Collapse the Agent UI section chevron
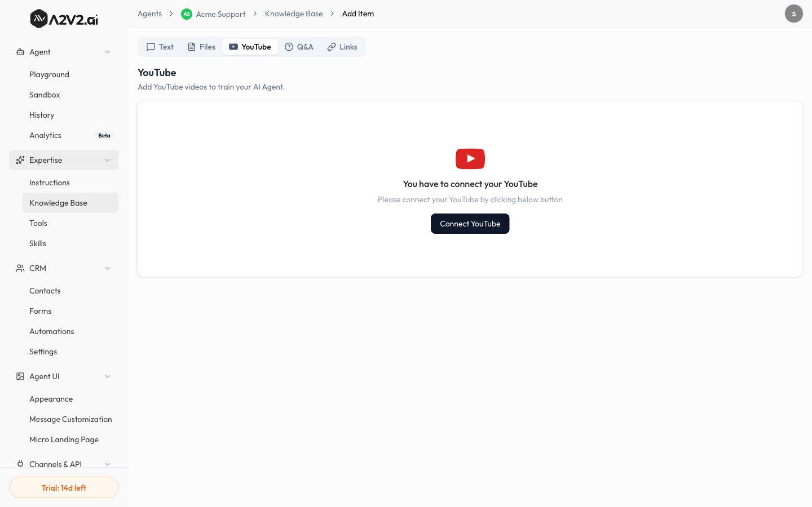Screen dimensions: 812x507 pos(107,376)
